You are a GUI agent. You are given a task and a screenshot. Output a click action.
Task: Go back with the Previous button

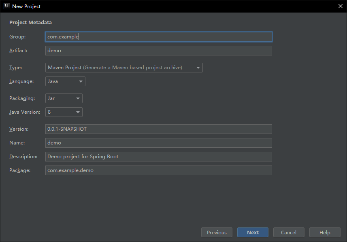217,232
